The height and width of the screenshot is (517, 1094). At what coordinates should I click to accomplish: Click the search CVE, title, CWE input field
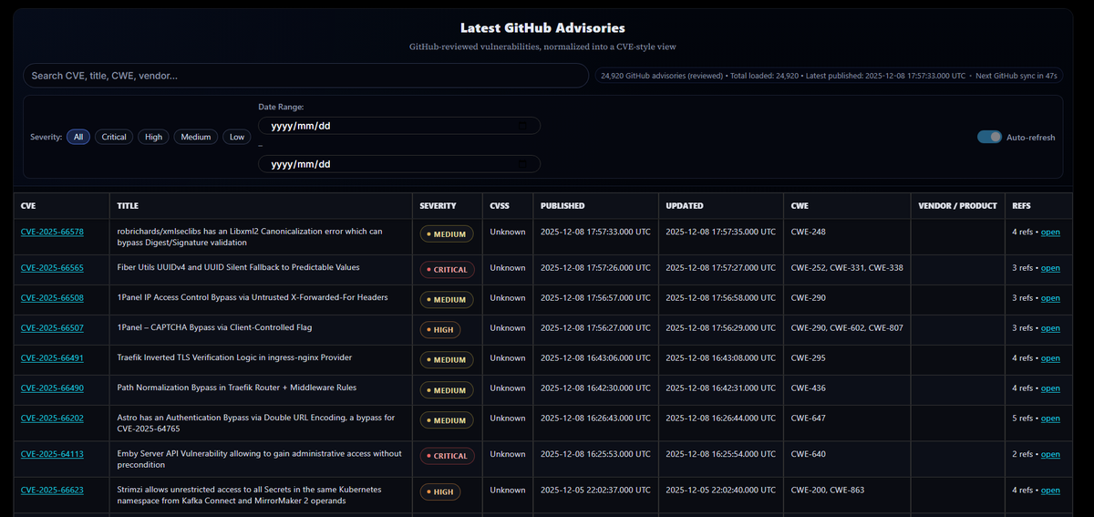(x=305, y=76)
